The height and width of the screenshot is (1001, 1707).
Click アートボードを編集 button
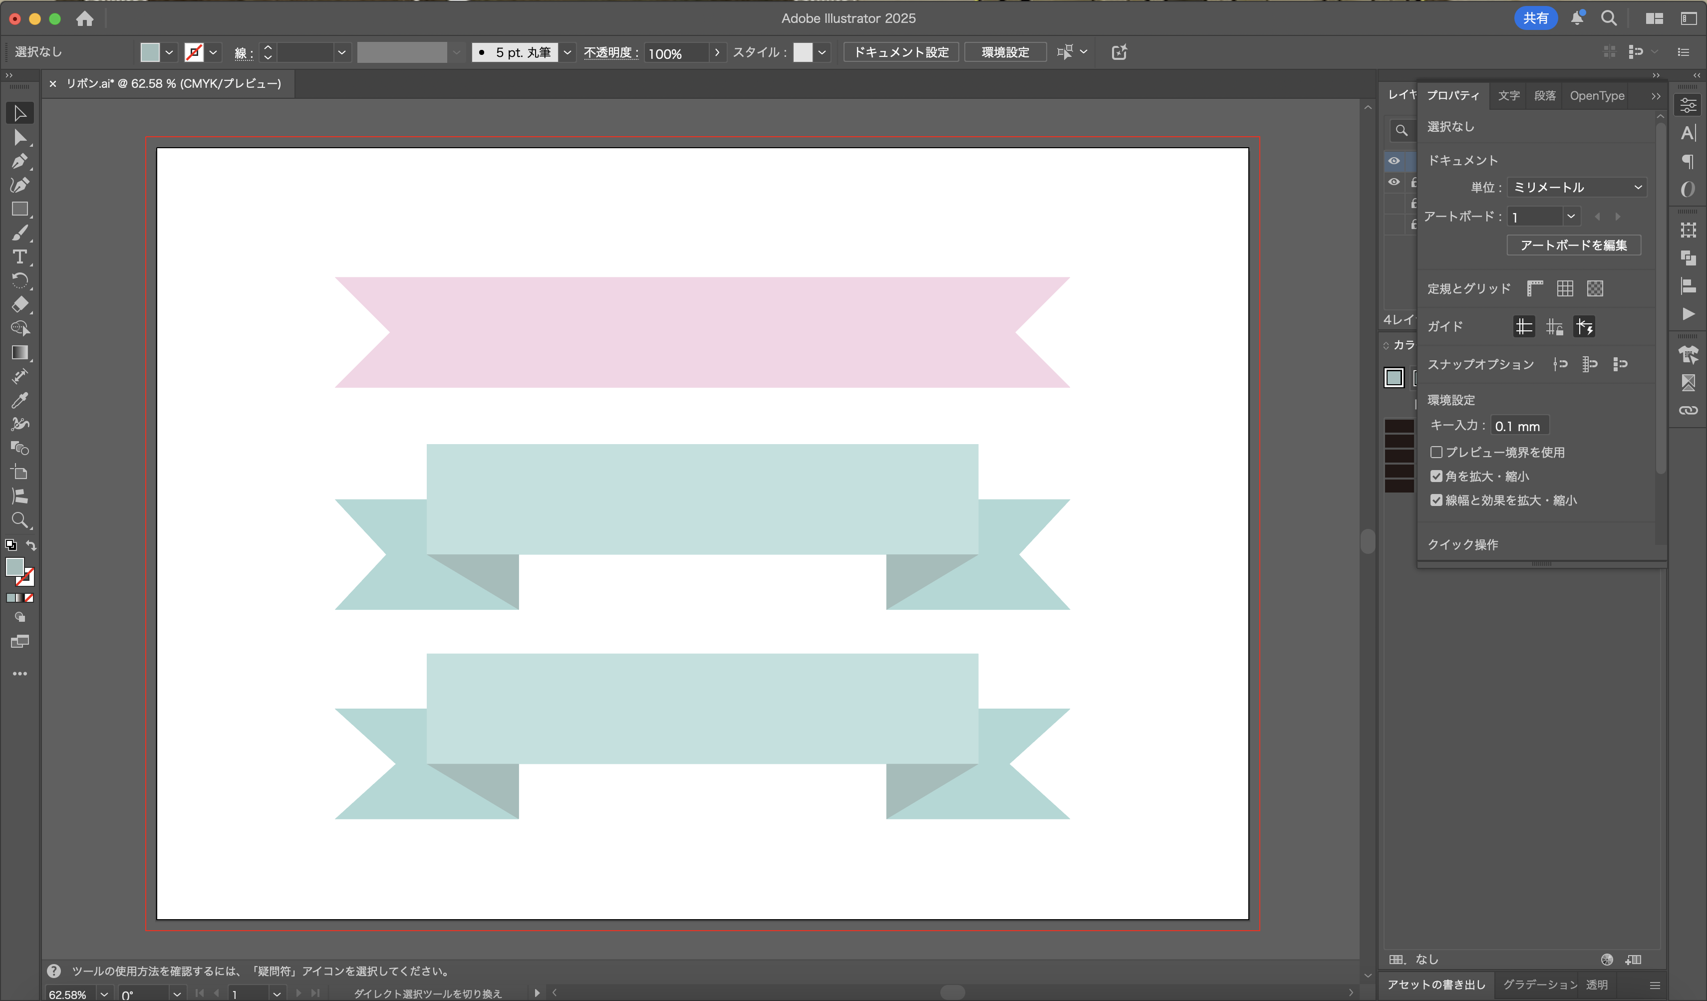pos(1573,245)
